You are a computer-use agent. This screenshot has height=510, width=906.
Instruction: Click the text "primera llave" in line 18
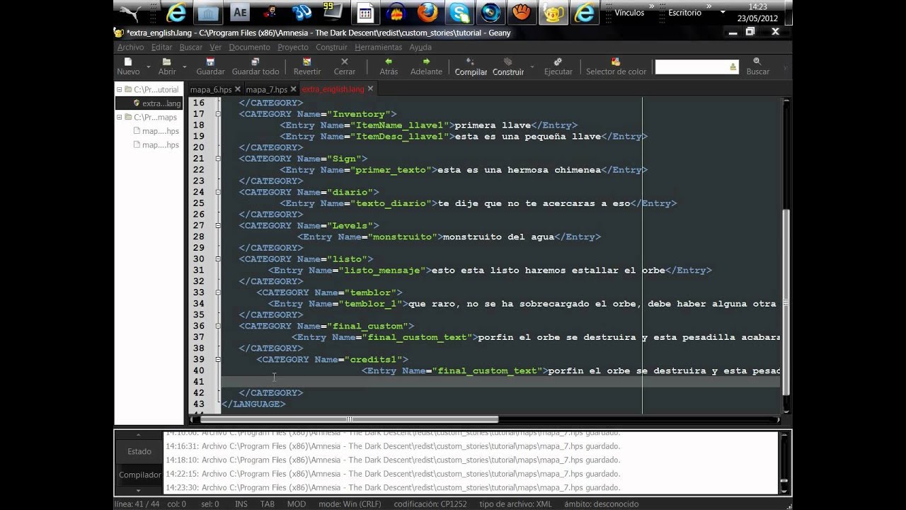pyautogui.click(x=492, y=125)
